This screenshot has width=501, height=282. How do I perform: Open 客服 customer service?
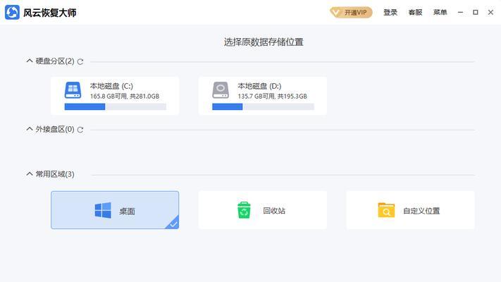pyautogui.click(x=415, y=13)
